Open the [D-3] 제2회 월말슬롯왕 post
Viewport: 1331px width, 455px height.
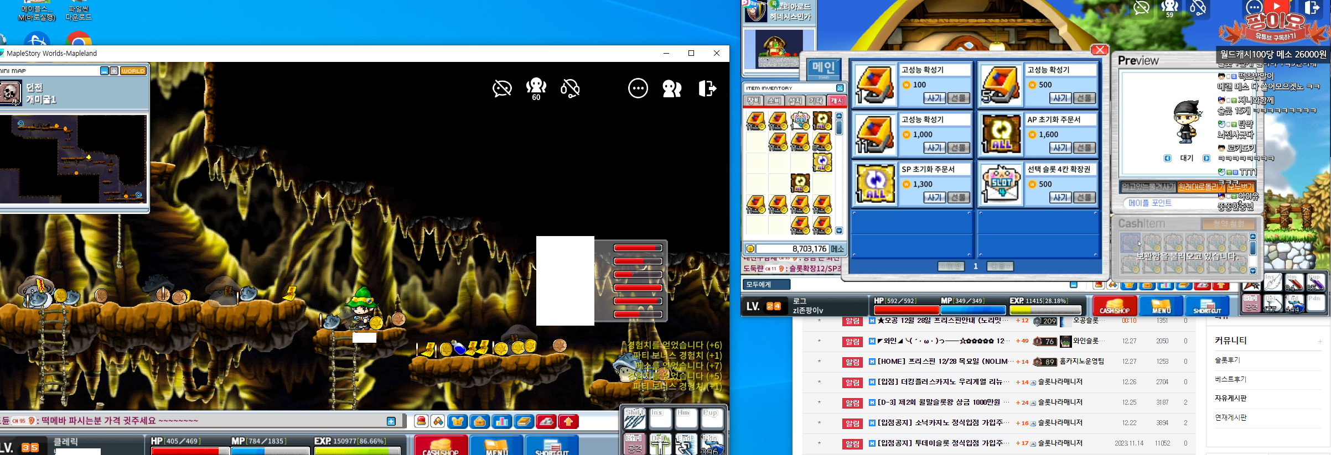pos(943,402)
